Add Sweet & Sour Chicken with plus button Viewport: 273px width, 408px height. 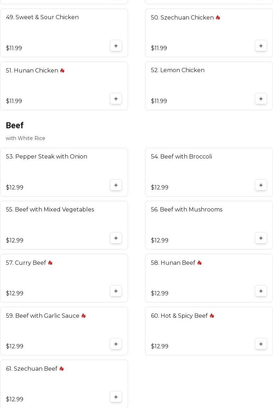coord(116,46)
